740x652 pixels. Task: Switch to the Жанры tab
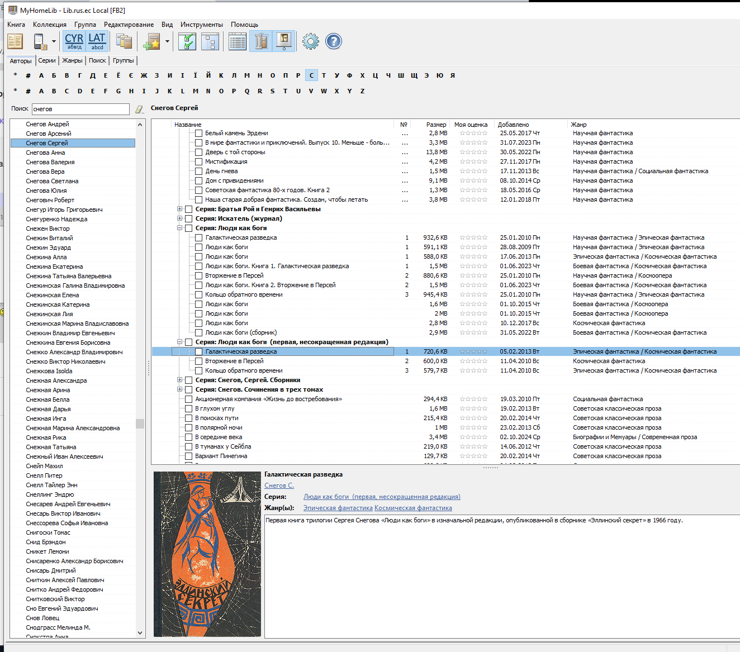point(72,60)
